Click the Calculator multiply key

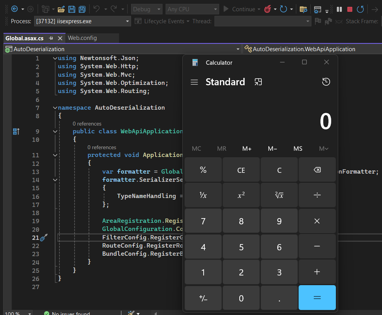coord(317,221)
